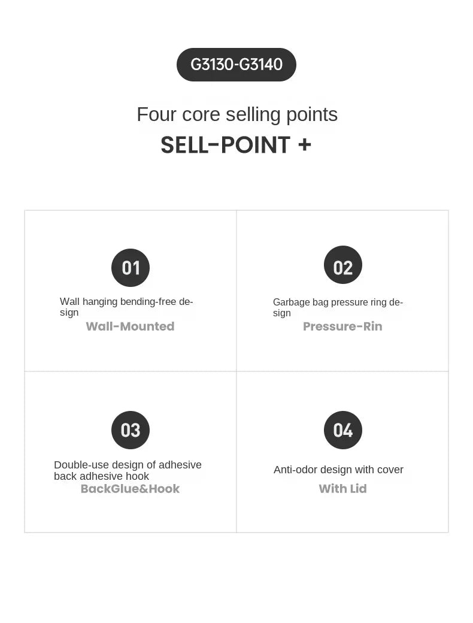Viewport: 473px width, 623px height.
Task: Click the Four core selling points title
Action: [237, 114]
